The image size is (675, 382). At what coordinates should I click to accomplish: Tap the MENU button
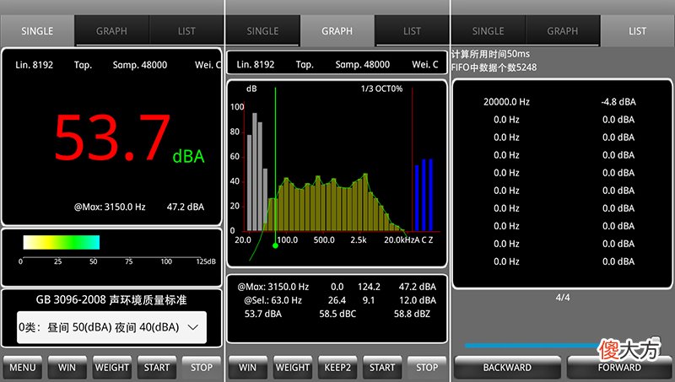[23, 368]
